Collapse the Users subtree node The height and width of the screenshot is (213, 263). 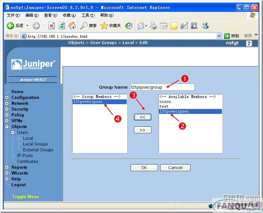pos(13,132)
